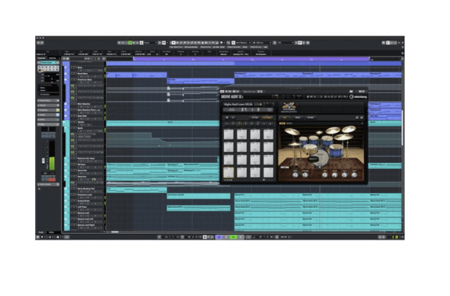Select the Object Selection arrow tool
Image resolution: width=450 pixels, height=296 pixels.
pyautogui.click(x=174, y=43)
